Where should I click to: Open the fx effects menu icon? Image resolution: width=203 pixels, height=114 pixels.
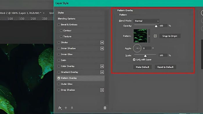point(60,108)
